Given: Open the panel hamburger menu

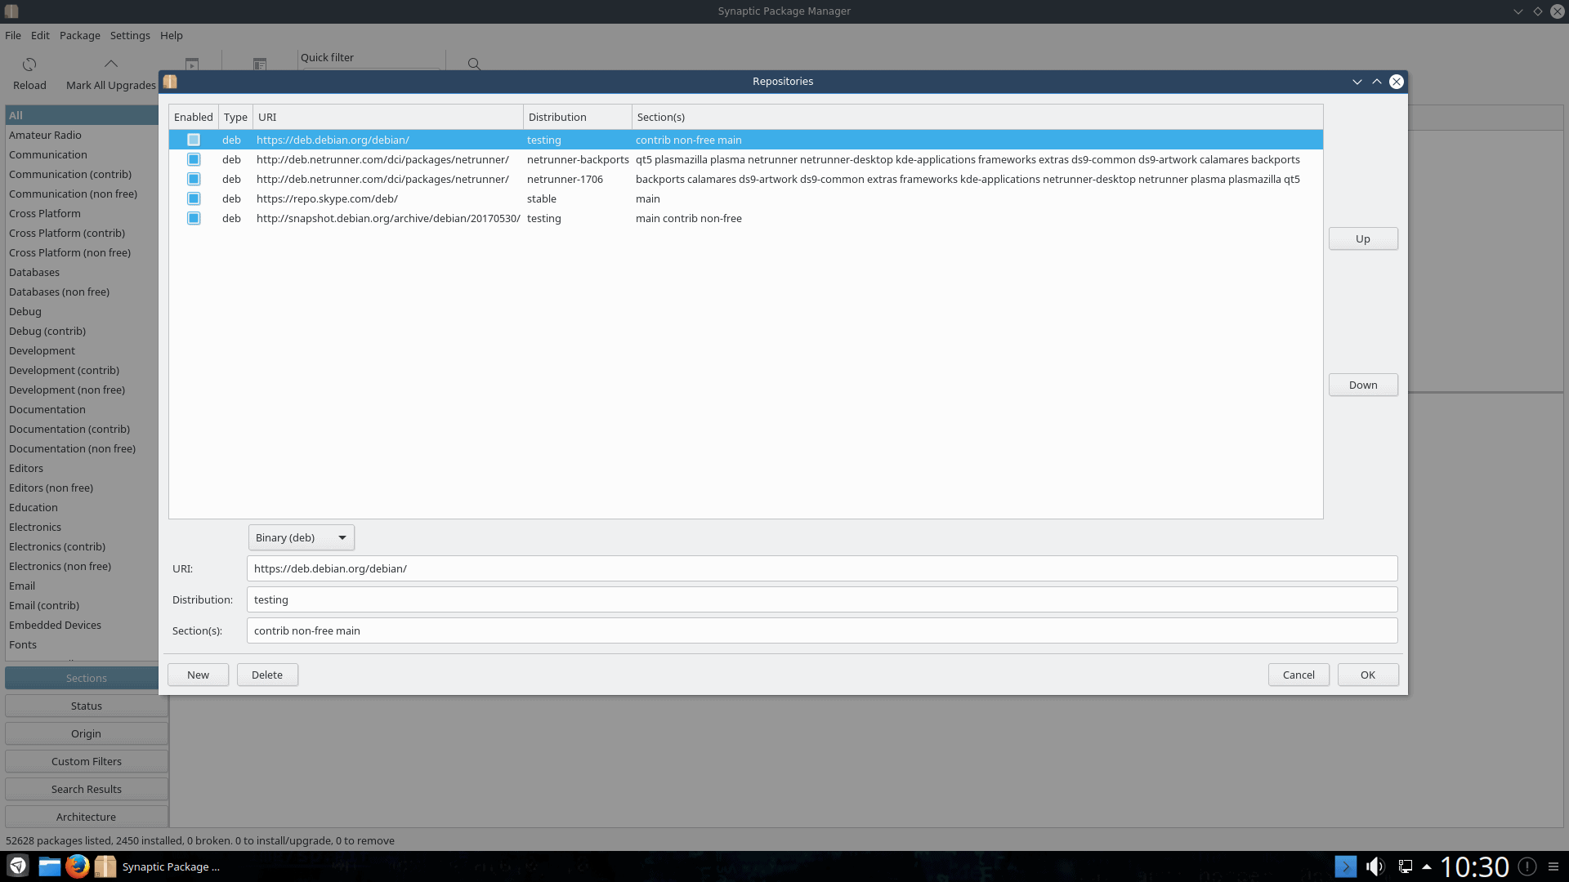Looking at the screenshot, I should coord(1553,866).
